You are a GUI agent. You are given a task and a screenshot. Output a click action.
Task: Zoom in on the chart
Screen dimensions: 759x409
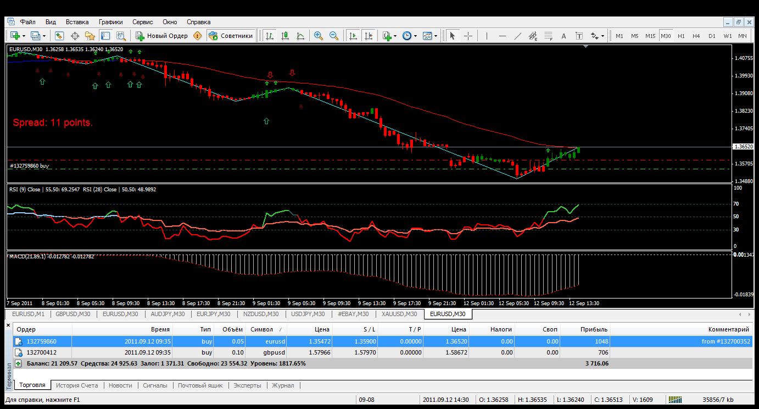click(x=318, y=36)
